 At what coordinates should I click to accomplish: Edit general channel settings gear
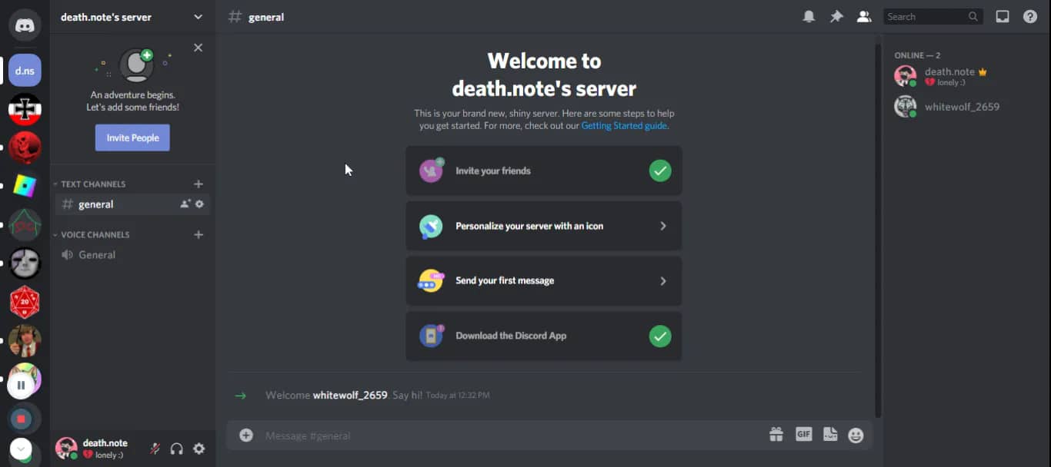pos(200,204)
